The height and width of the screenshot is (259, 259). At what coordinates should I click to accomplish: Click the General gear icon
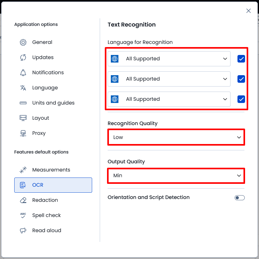[23, 42]
